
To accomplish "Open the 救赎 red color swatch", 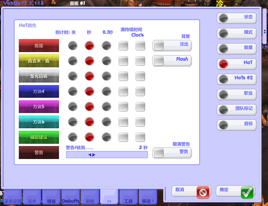I will click(39, 46).
